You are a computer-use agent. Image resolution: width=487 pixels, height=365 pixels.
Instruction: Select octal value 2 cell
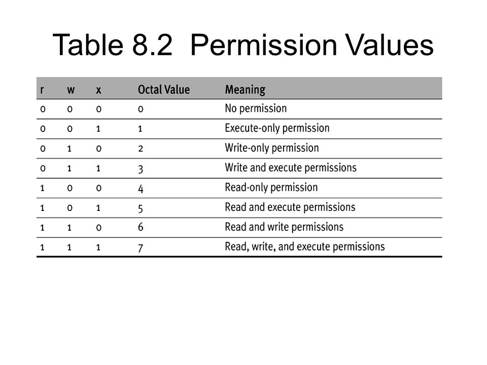141,149
